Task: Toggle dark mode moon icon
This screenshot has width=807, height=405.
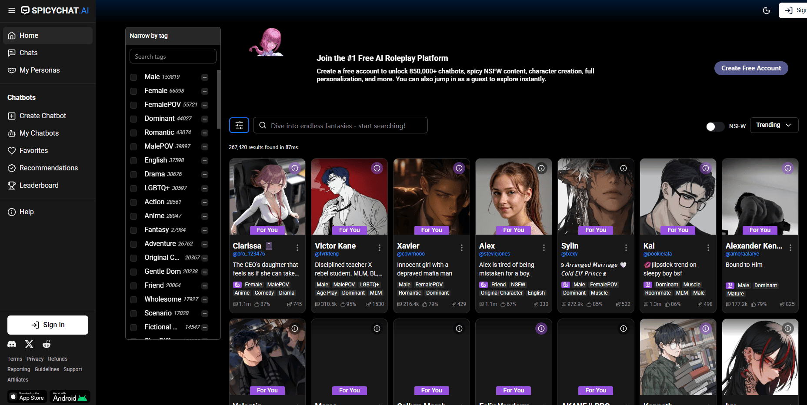Action: pos(767,10)
